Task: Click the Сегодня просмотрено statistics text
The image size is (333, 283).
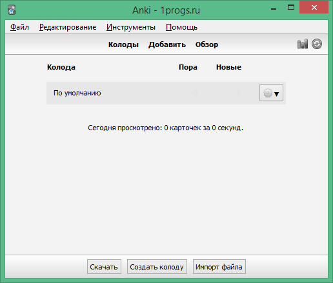Action: pos(165,128)
